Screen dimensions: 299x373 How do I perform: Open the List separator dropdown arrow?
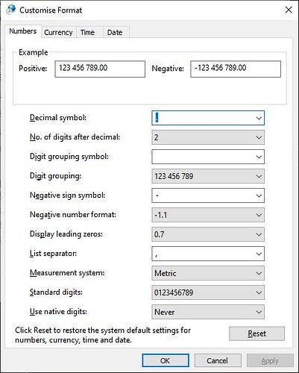pyautogui.click(x=259, y=254)
